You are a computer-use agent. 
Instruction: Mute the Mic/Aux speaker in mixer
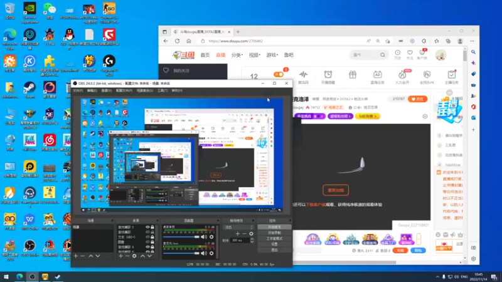click(203, 253)
